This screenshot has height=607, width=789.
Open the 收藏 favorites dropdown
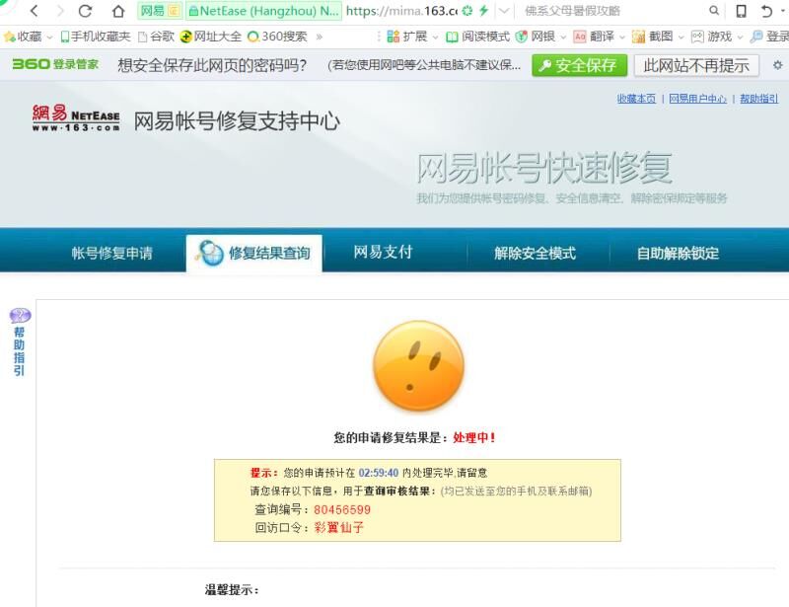pos(28,37)
